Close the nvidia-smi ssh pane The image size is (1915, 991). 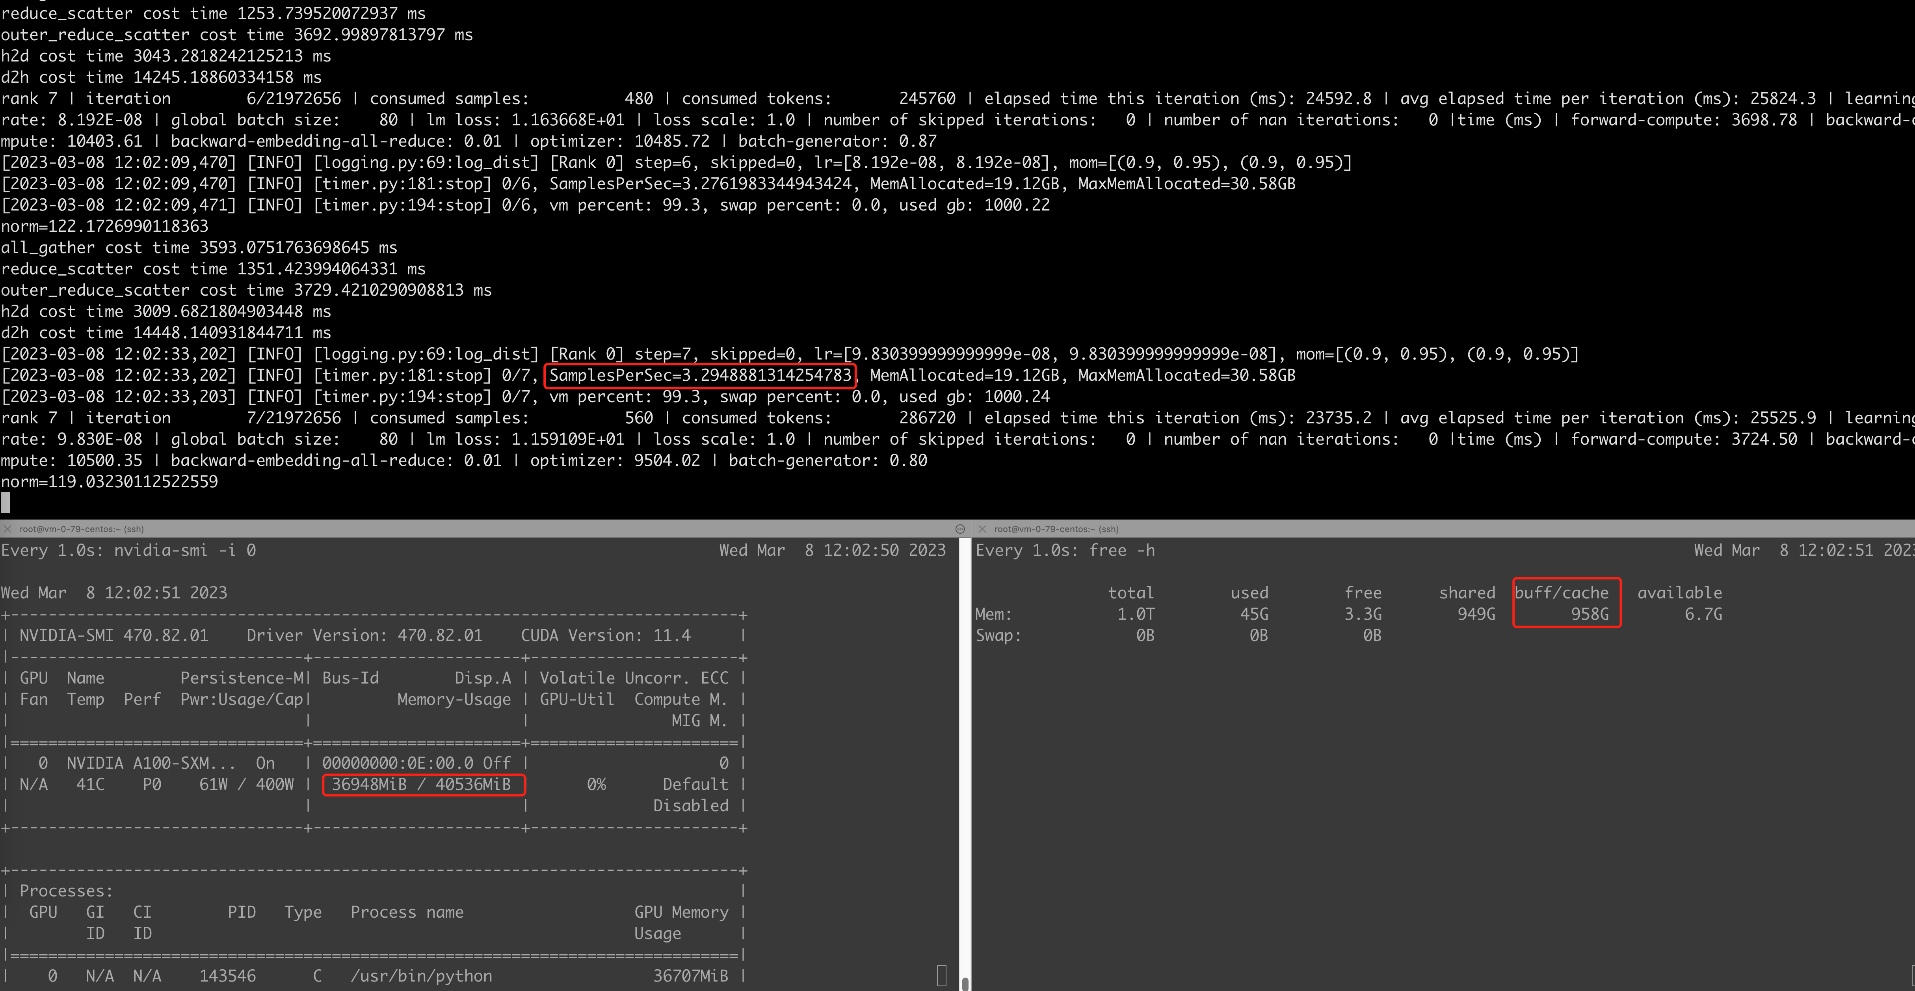coord(7,529)
